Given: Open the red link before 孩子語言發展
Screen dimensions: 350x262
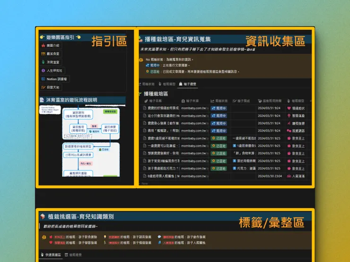Looking at the screenshot, I should tap(114, 237).
